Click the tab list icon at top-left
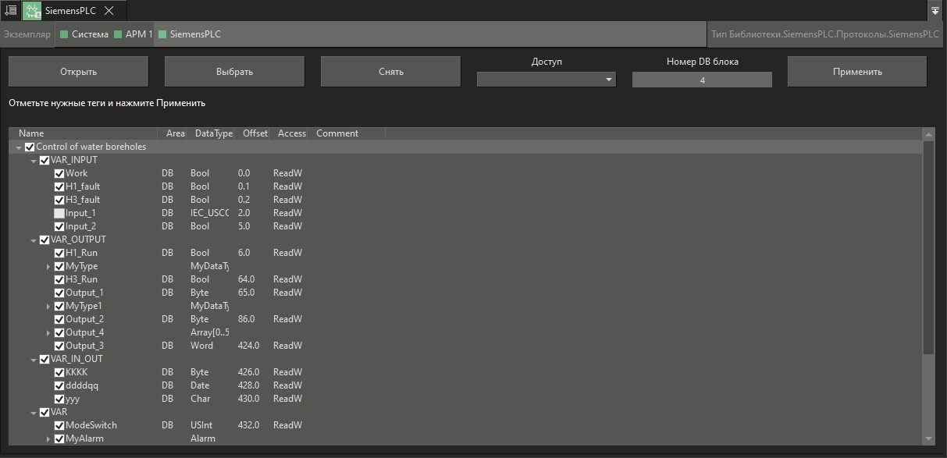This screenshot has height=458, width=947. [x=12, y=10]
